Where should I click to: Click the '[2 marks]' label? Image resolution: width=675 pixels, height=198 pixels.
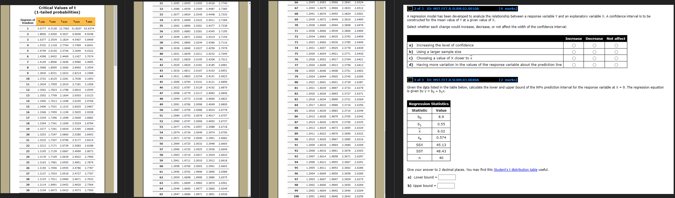point(508,80)
